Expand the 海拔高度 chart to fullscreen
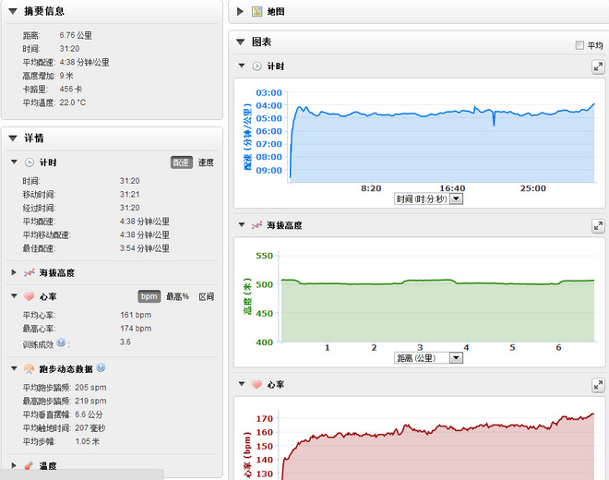This screenshot has width=609, height=480. tap(597, 225)
